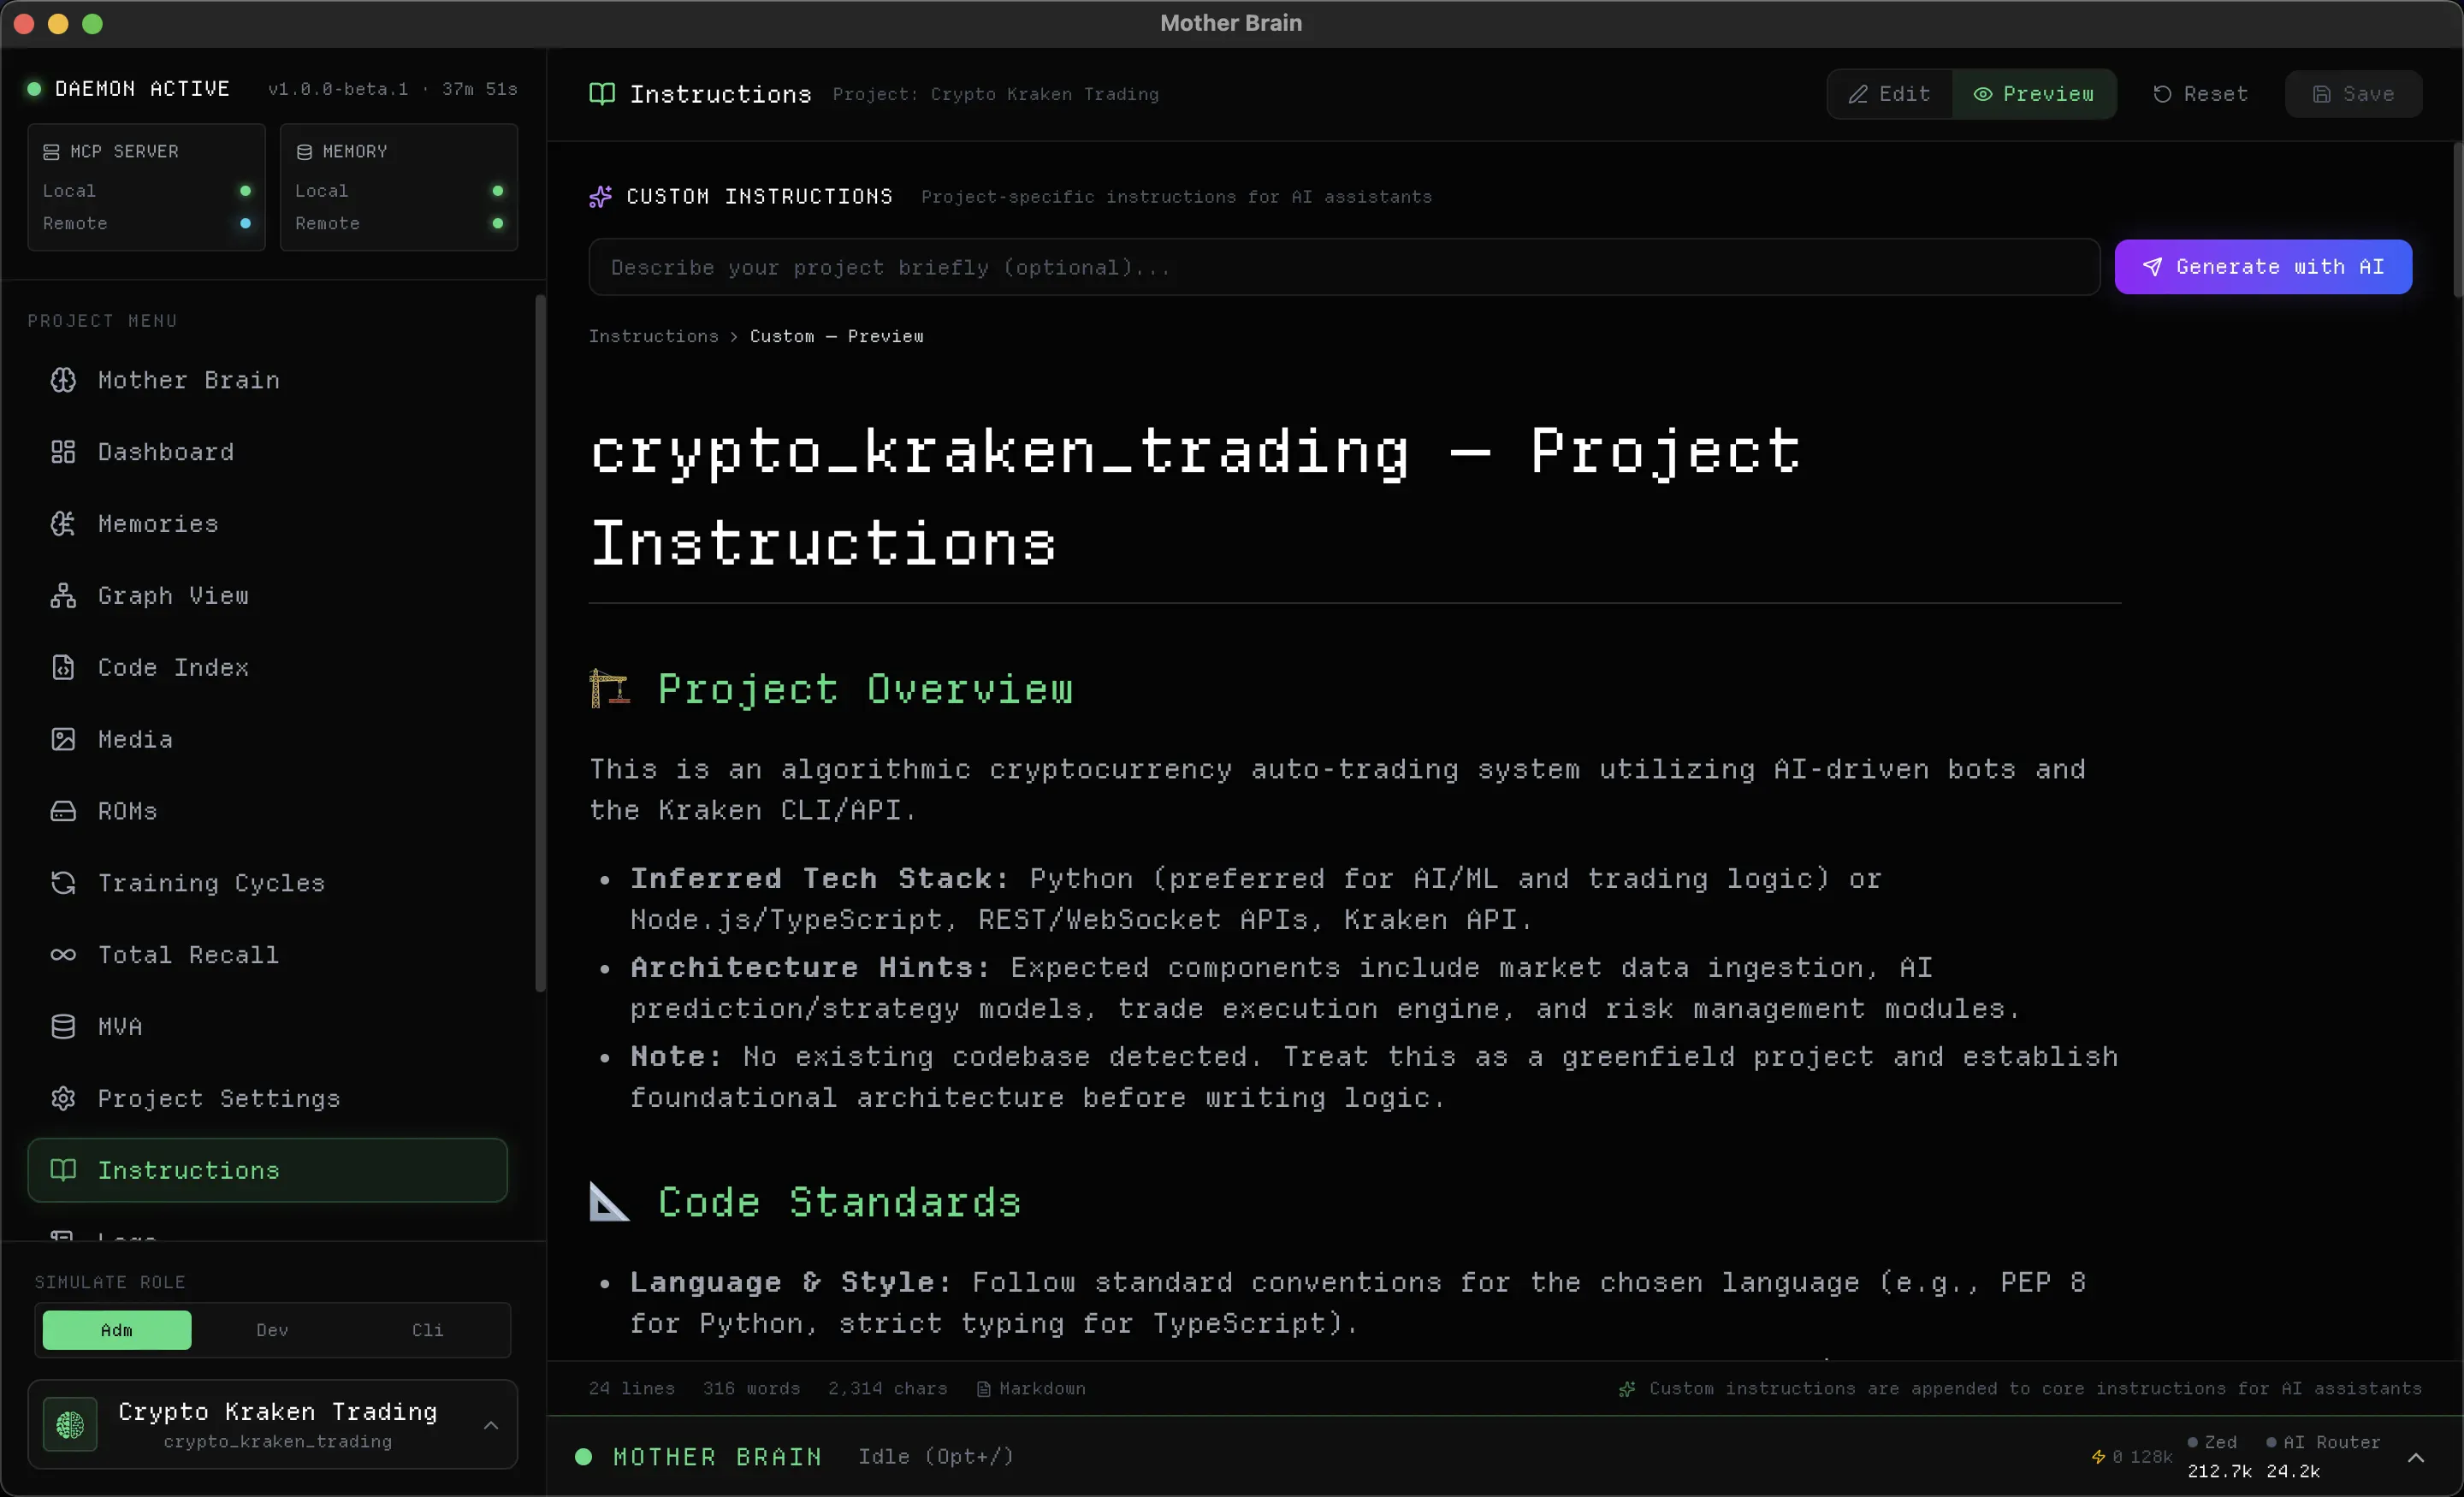Expand the bottom status bar chevron

[2416, 1458]
